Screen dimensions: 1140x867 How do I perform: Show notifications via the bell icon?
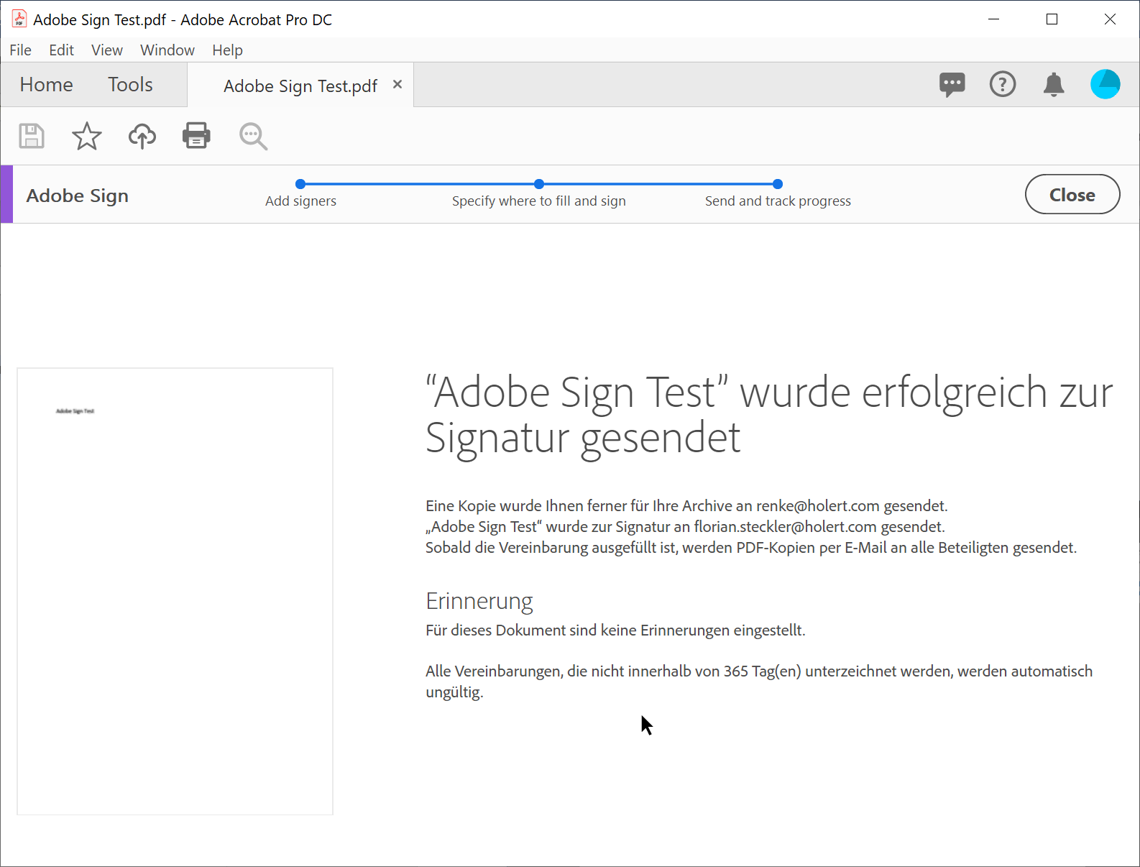coord(1054,85)
